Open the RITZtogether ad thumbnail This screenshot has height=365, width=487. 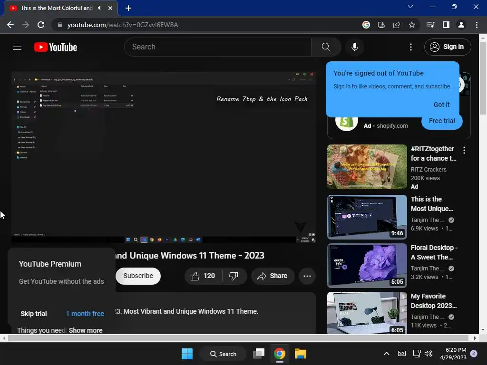coord(367,167)
